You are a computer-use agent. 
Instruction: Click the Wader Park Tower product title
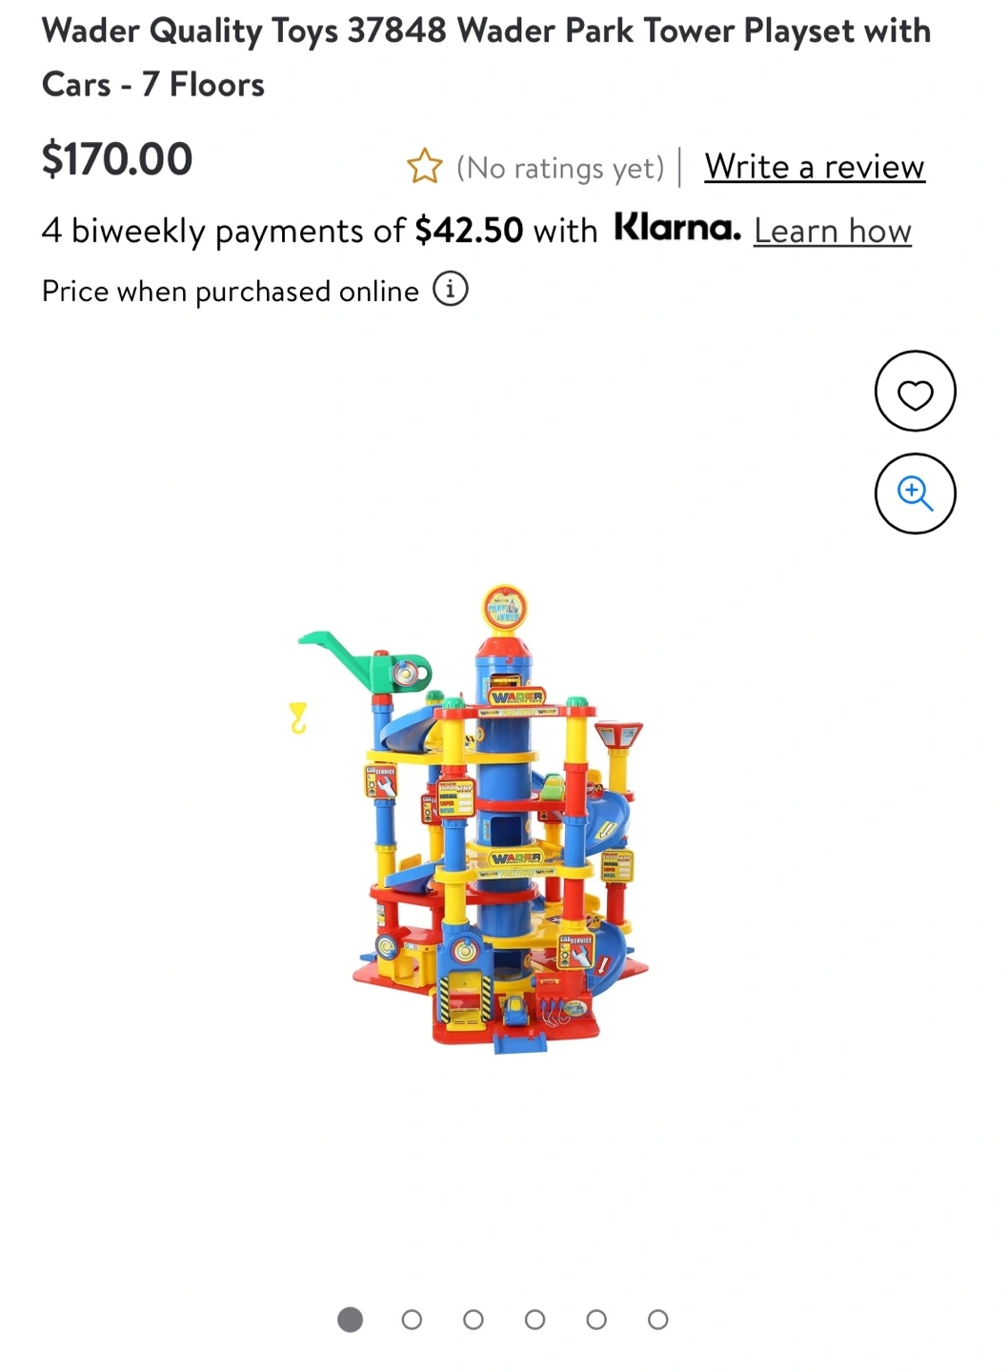click(x=486, y=57)
